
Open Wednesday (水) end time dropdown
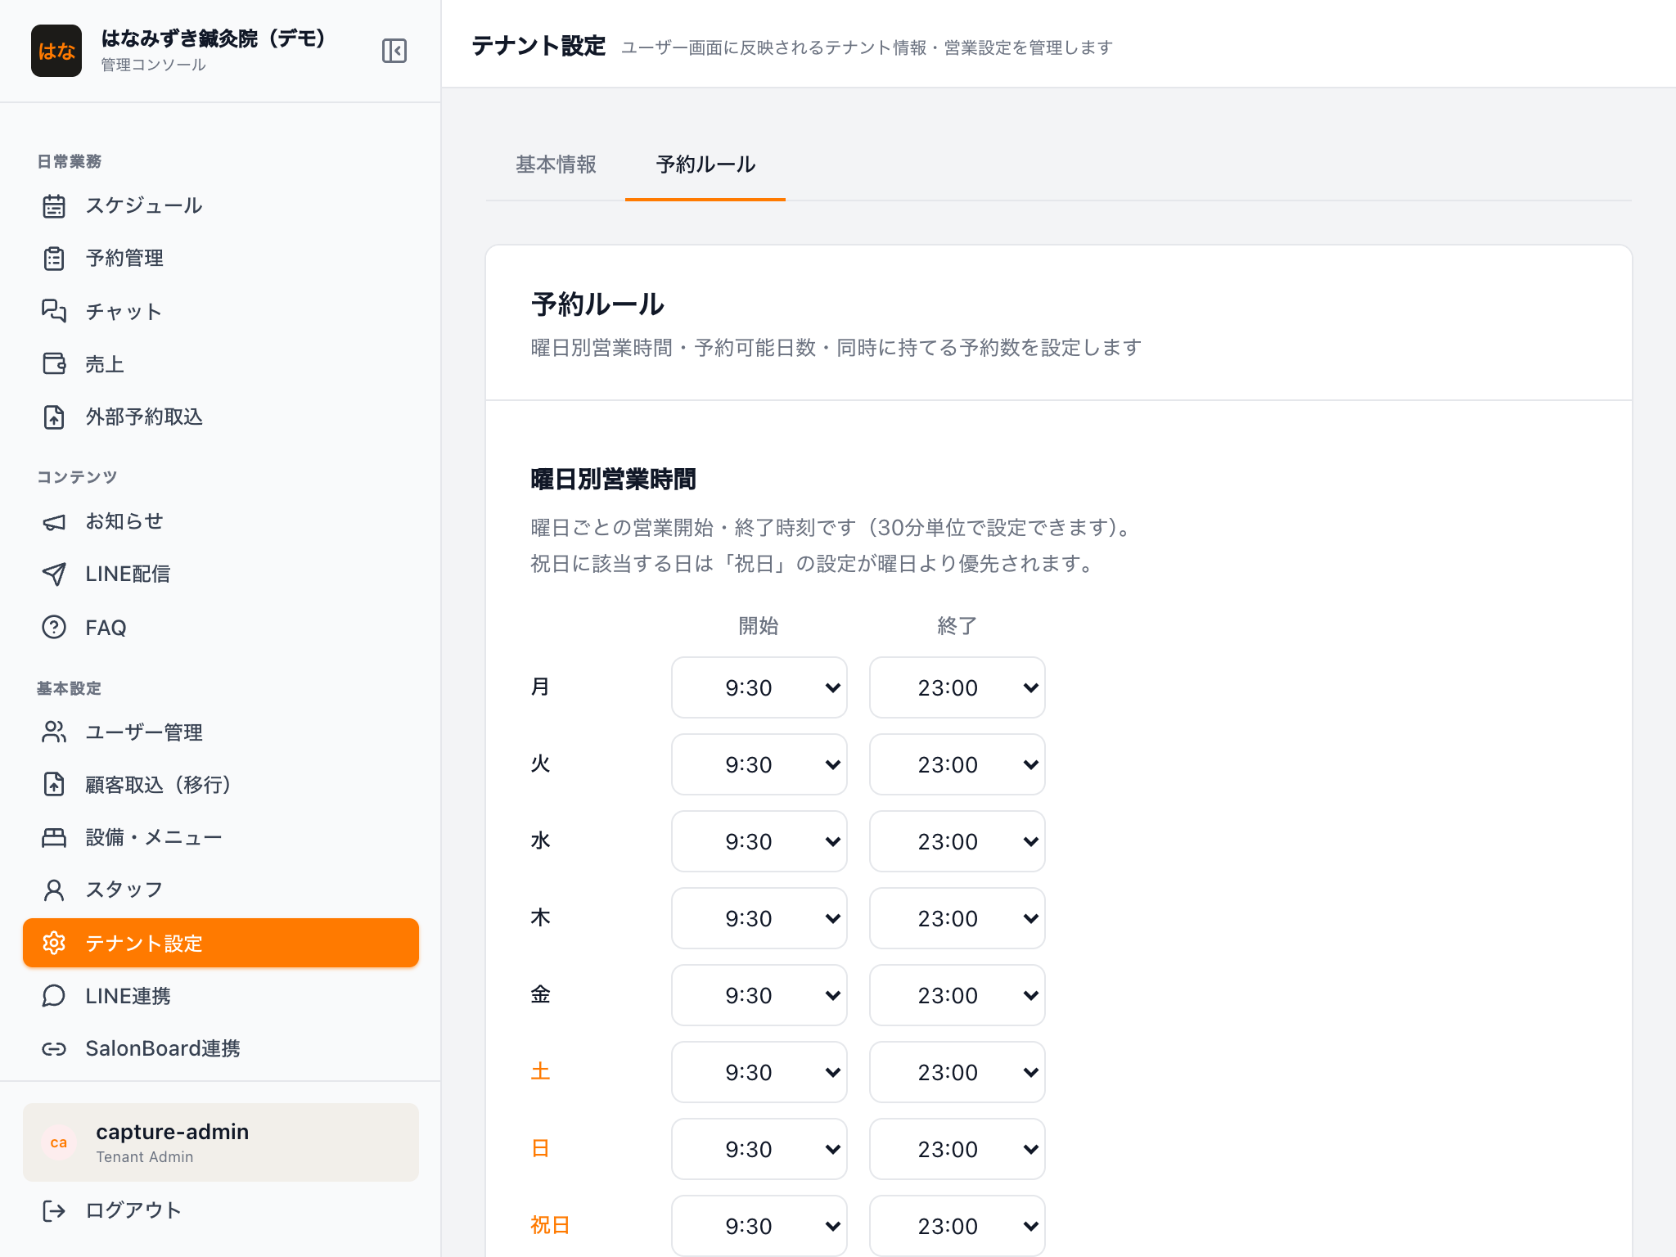[x=957, y=841]
